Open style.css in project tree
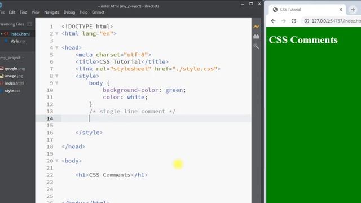This screenshot has height=203, width=361. (12, 90)
